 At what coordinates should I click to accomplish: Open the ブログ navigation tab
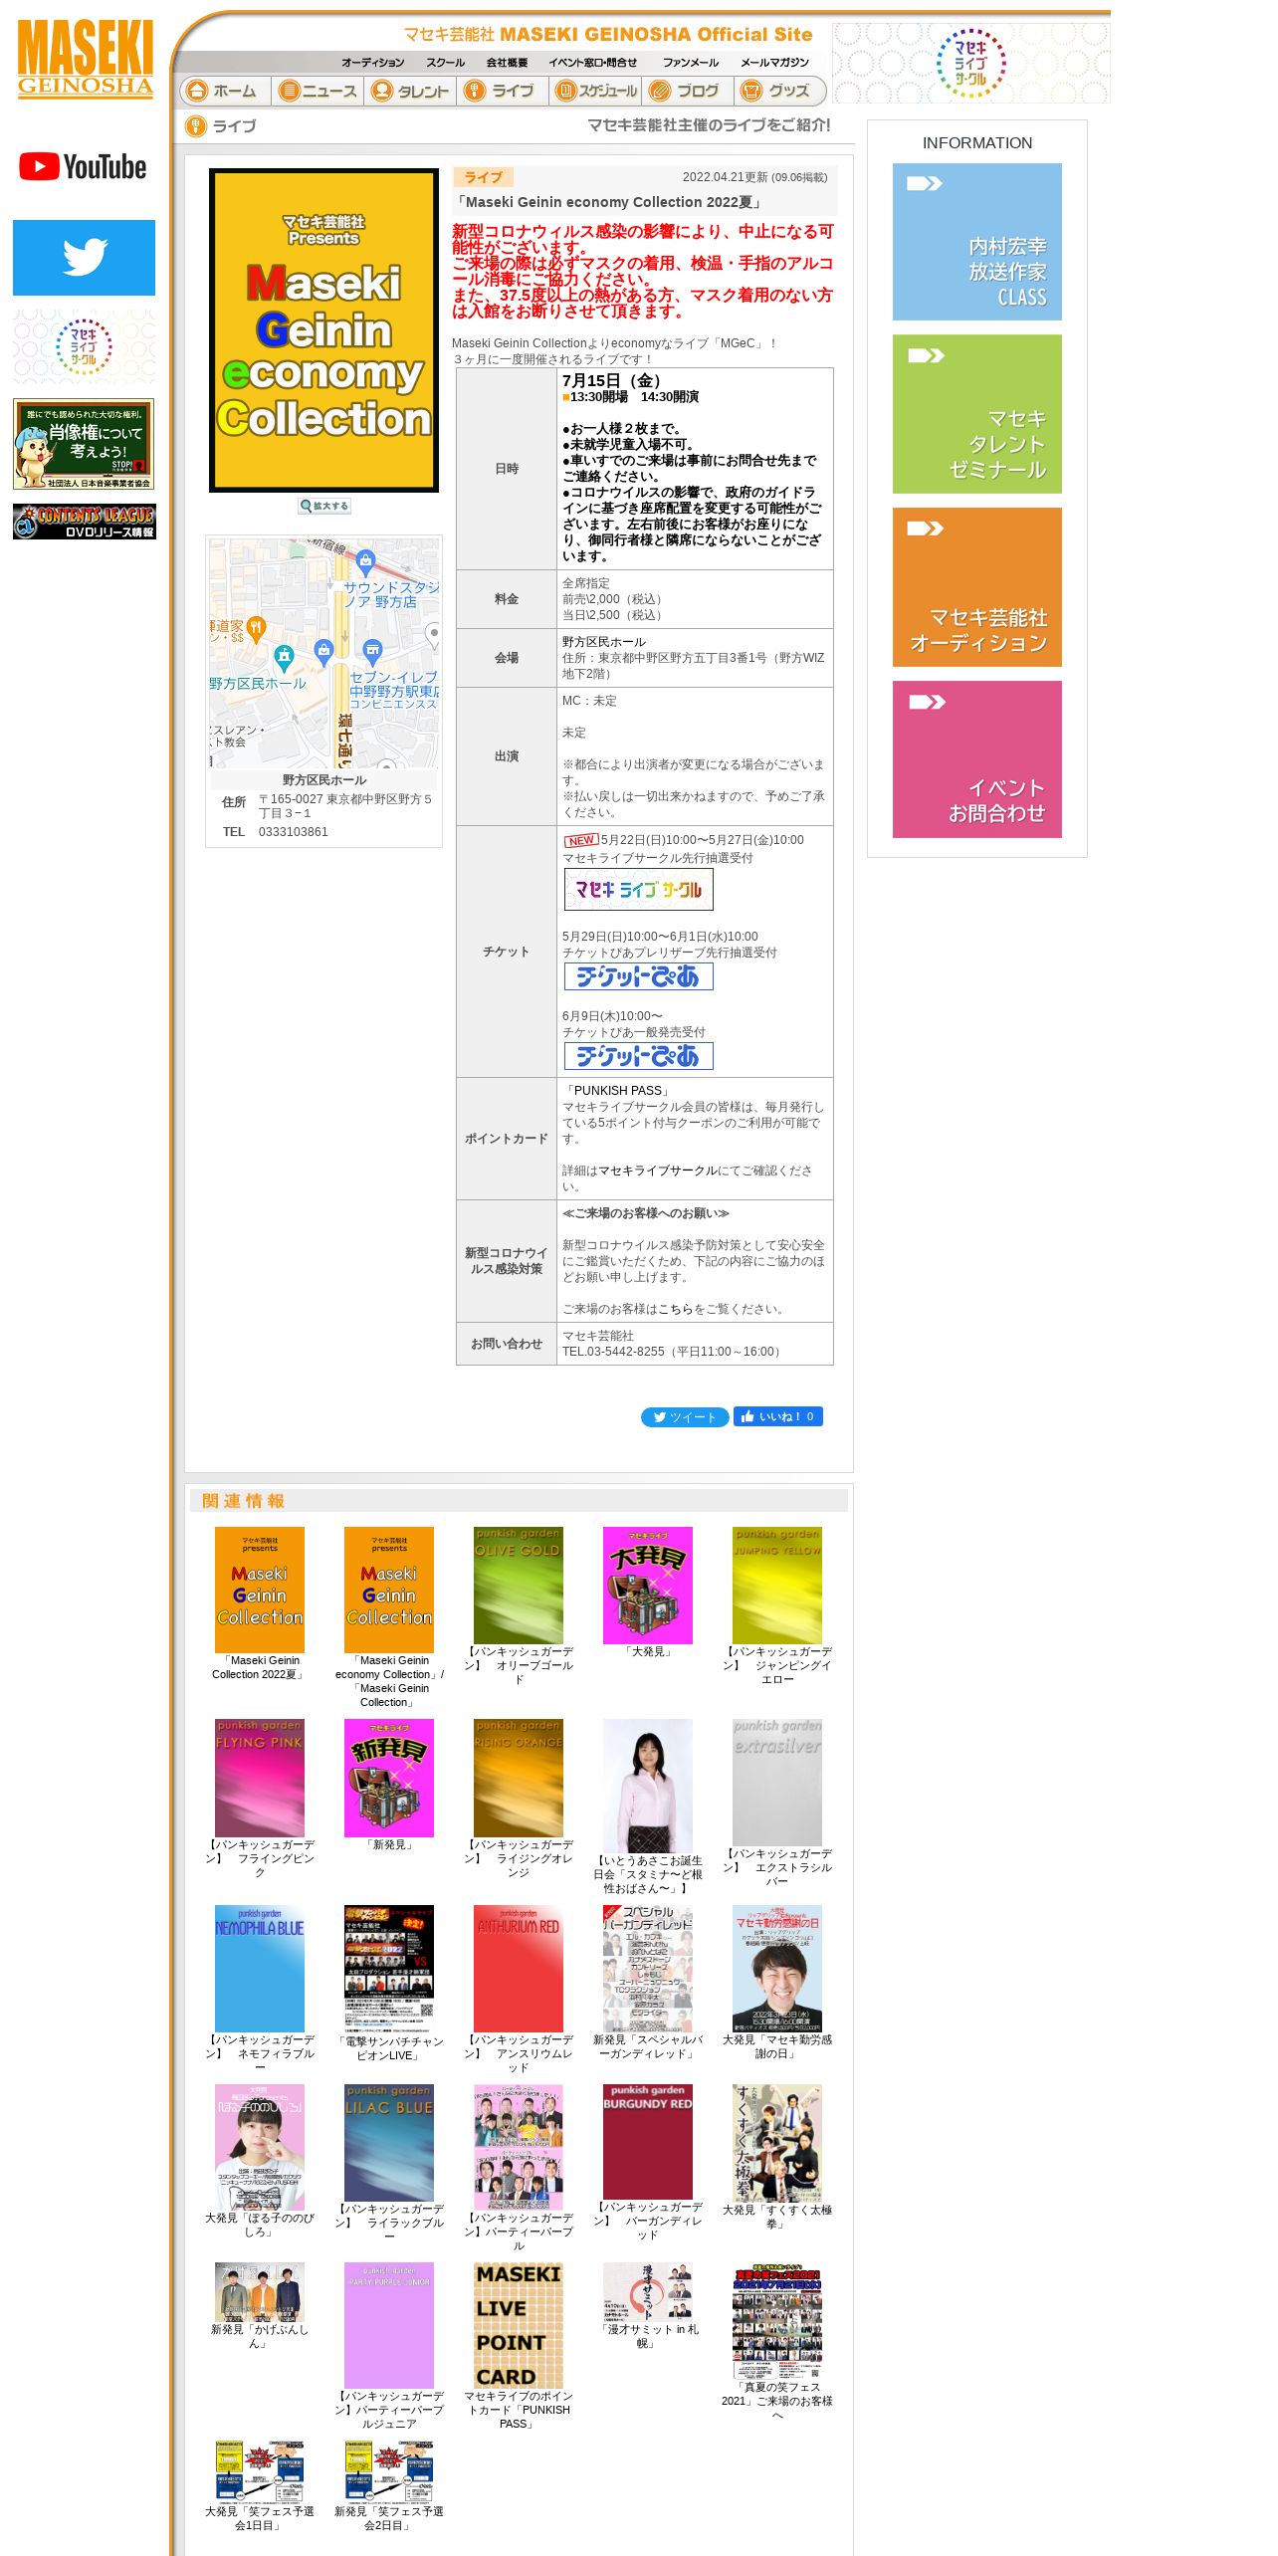point(688,91)
